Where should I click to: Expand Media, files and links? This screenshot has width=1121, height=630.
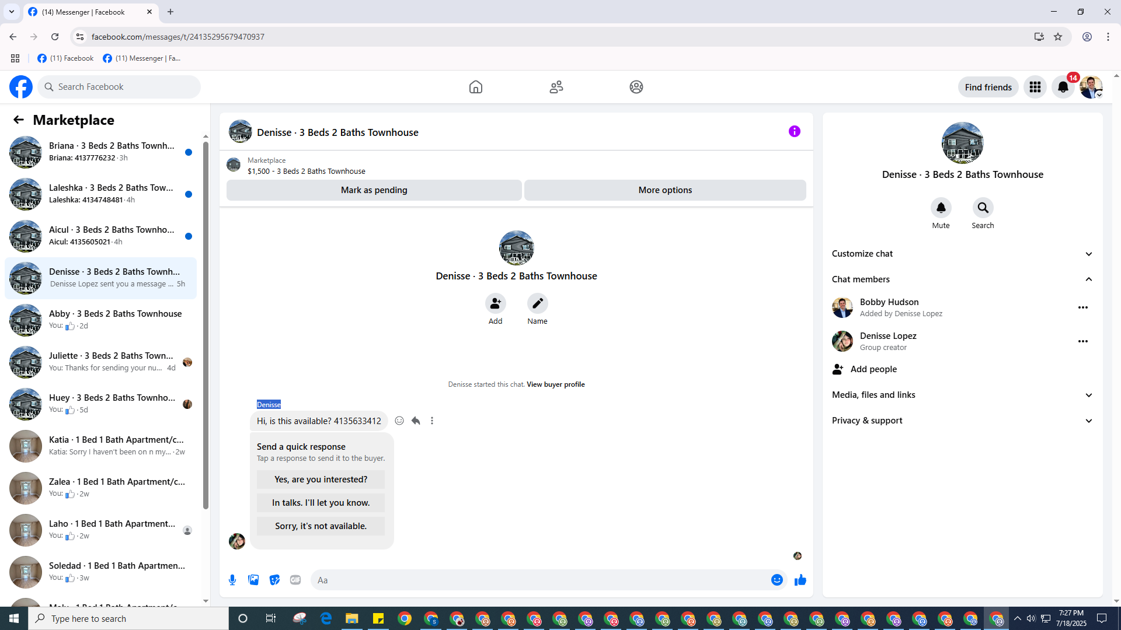(x=962, y=395)
